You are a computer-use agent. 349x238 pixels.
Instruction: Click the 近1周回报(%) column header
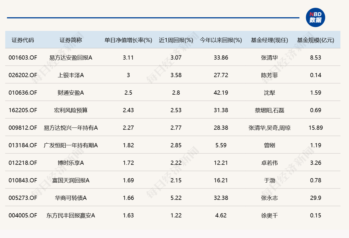pyautogui.click(x=176, y=40)
